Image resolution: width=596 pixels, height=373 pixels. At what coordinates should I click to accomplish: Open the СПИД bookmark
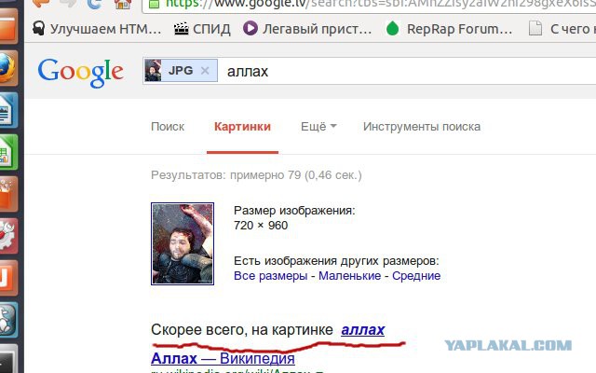point(202,29)
